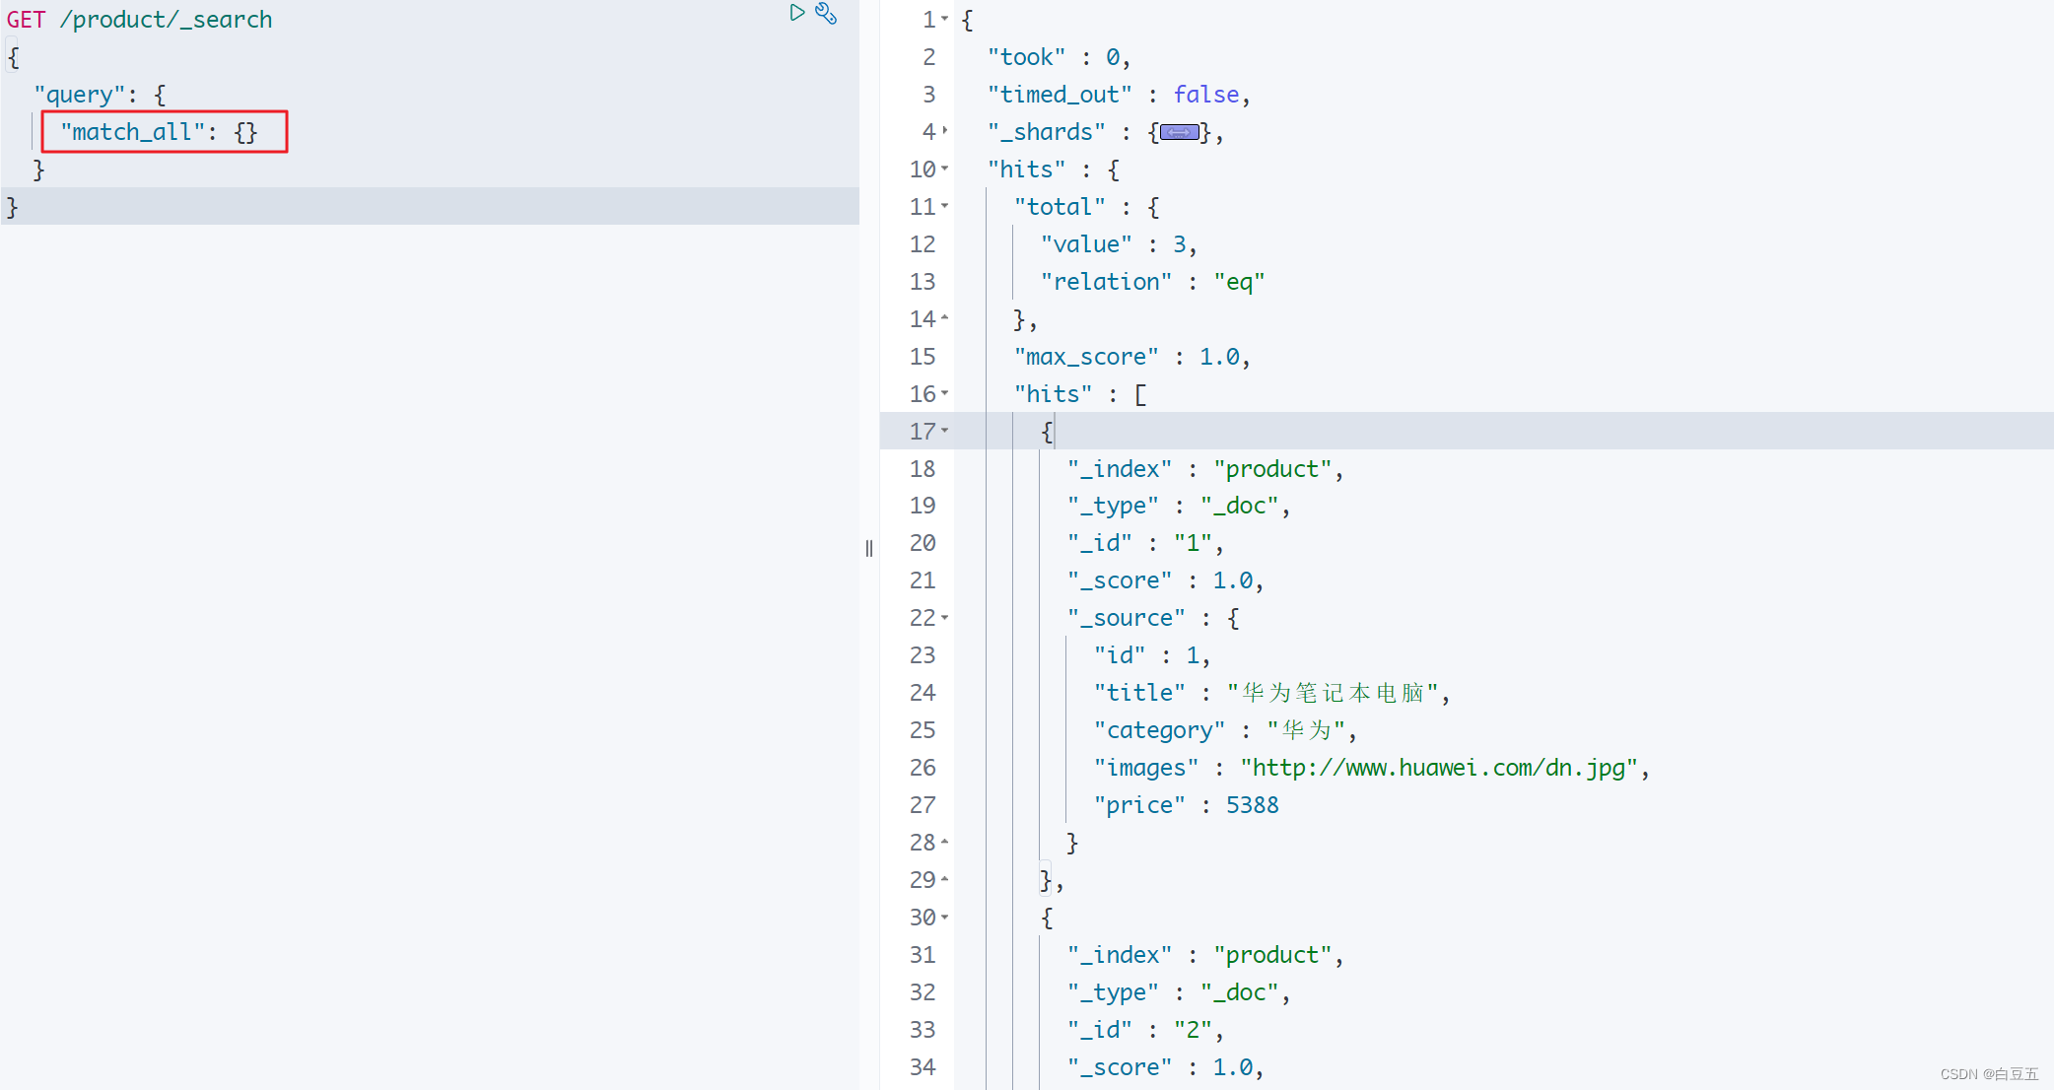2054x1090 pixels.
Task: Click the final closing brace in request editor
Action: [x=13, y=207]
